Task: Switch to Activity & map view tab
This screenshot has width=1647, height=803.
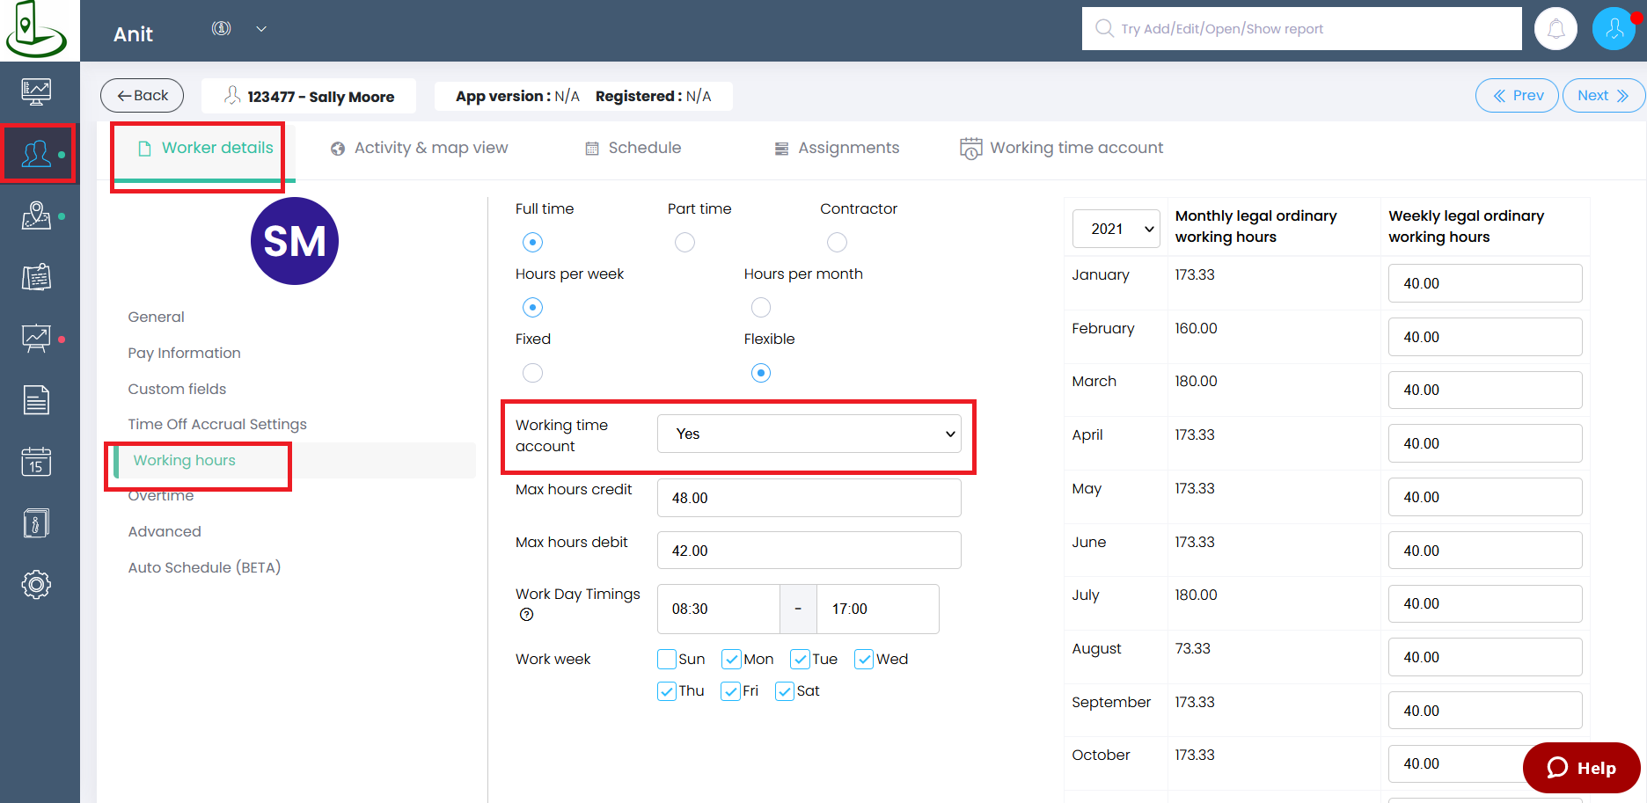Action: pos(420,148)
